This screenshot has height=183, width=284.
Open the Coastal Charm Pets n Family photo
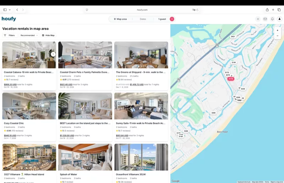(85, 55)
